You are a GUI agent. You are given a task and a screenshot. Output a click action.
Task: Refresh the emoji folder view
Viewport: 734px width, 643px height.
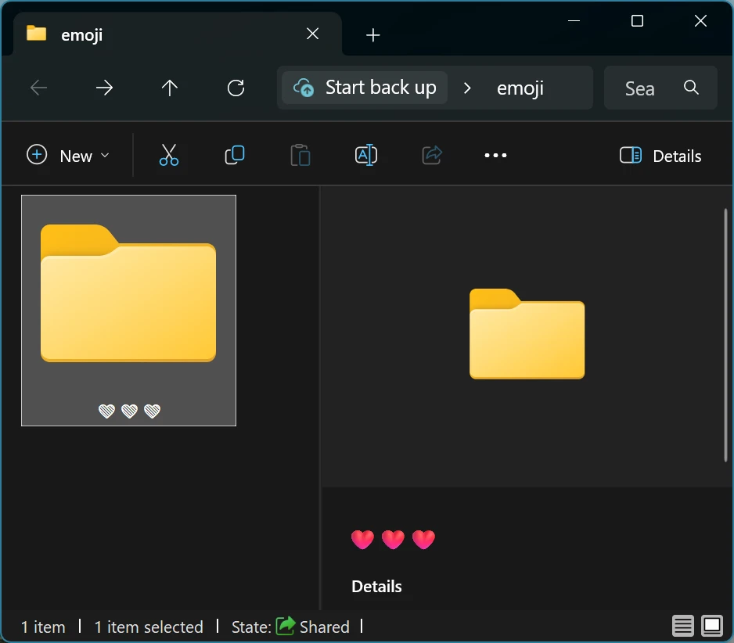[236, 88]
